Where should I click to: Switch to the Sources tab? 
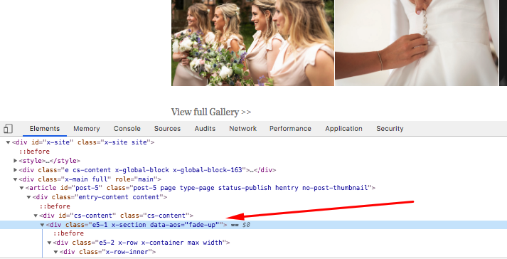(167, 129)
